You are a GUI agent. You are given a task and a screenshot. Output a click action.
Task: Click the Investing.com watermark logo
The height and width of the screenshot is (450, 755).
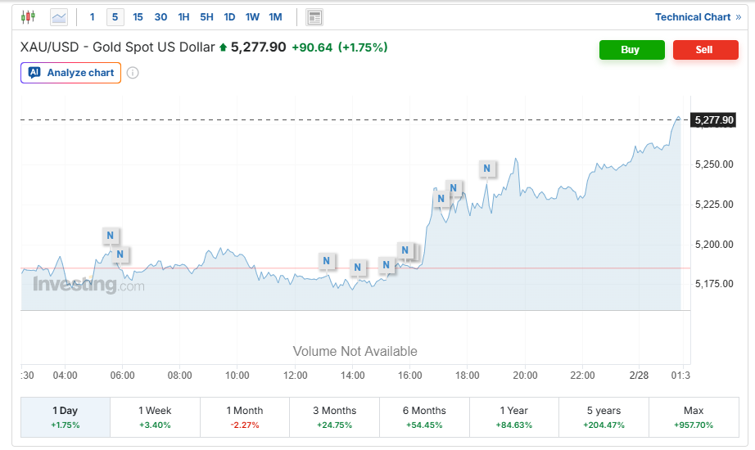[x=88, y=286]
